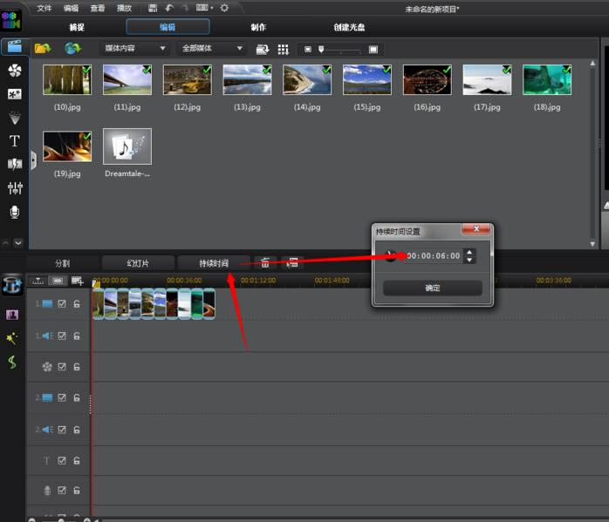
Task: Click the save project disk icon
Action: coord(153,8)
